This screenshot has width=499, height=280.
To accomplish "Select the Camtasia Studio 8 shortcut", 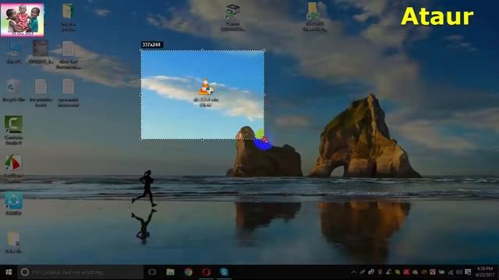I will tap(13, 130).
